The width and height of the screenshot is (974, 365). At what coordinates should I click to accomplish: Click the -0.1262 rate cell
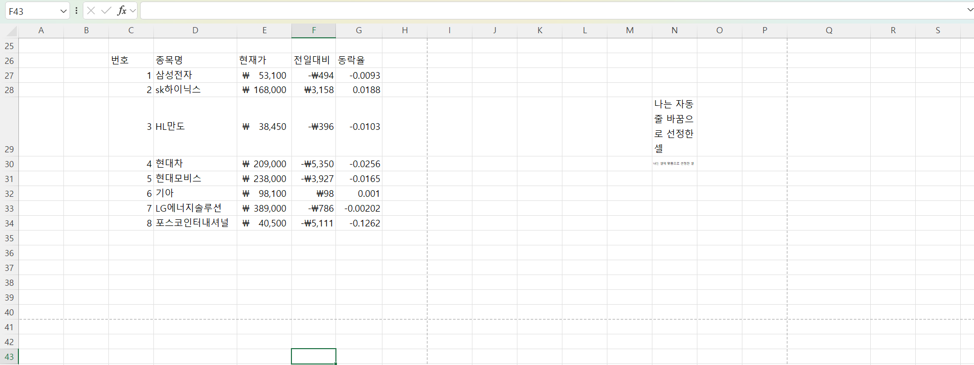pyautogui.click(x=359, y=223)
